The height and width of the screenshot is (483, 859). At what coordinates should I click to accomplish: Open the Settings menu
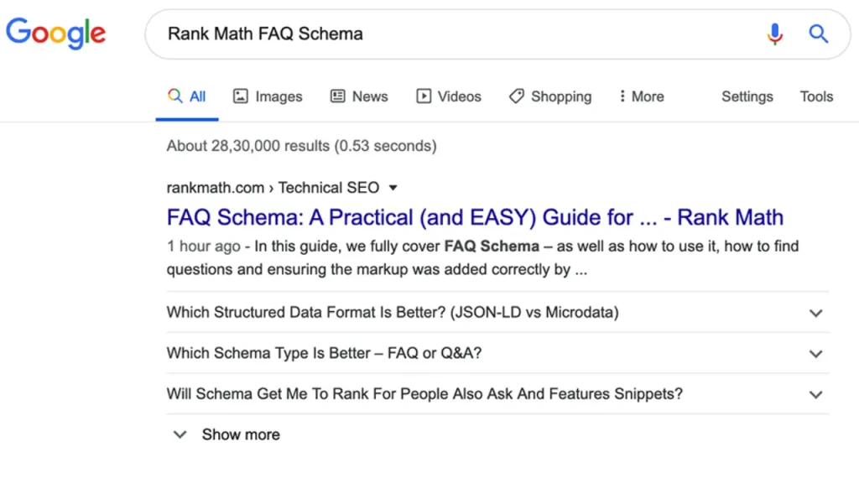[746, 96]
